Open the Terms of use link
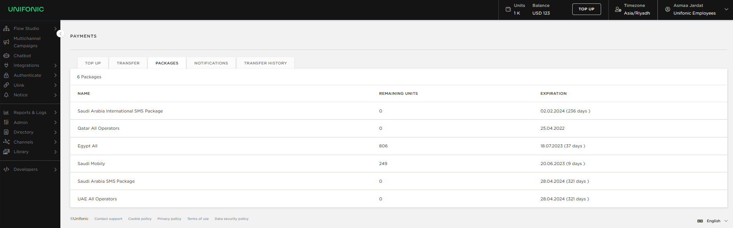This screenshot has width=733, height=228. [x=198, y=219]
